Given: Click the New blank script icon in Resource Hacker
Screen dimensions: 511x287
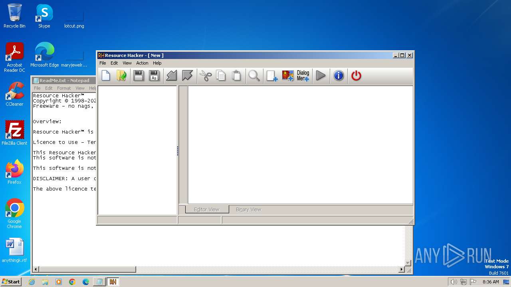Looking at the screenshot, I should click(x=106, y=75).
